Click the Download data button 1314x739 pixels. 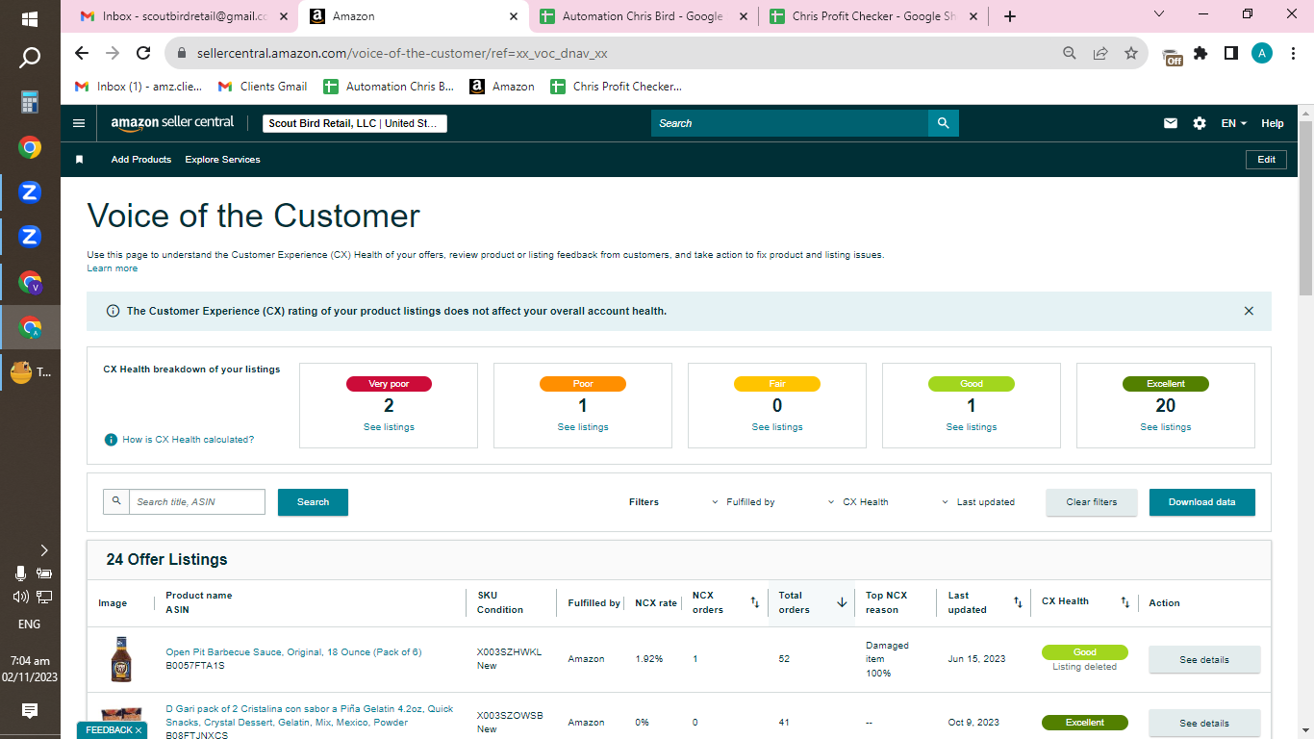[x=1202, y=502]
